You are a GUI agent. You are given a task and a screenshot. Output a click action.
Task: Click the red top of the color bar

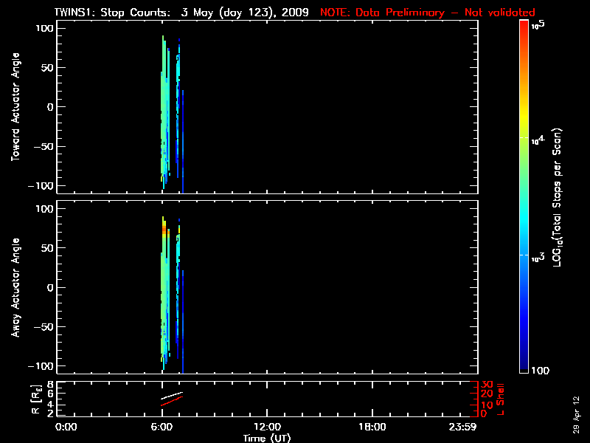tap(524, 25)
